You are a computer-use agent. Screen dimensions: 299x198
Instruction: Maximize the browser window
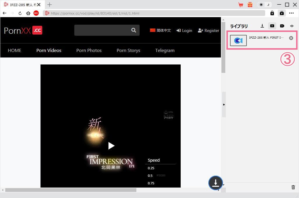[x=287, y=5]
